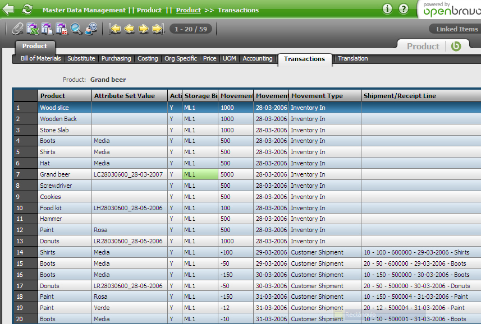
Task: Jump to the first page of records
Action: click(x=115, y=29)
